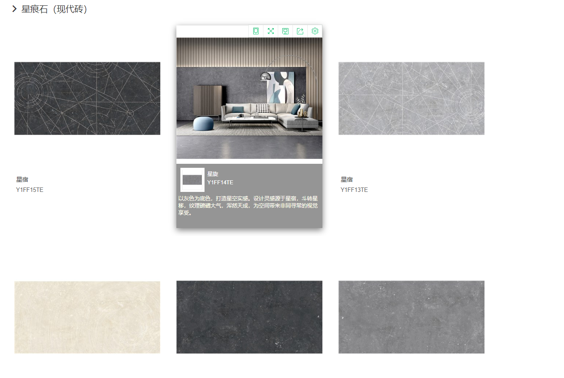Click the Y1FF15TE product code
The image size is (564, 378).
click(30, 190)
